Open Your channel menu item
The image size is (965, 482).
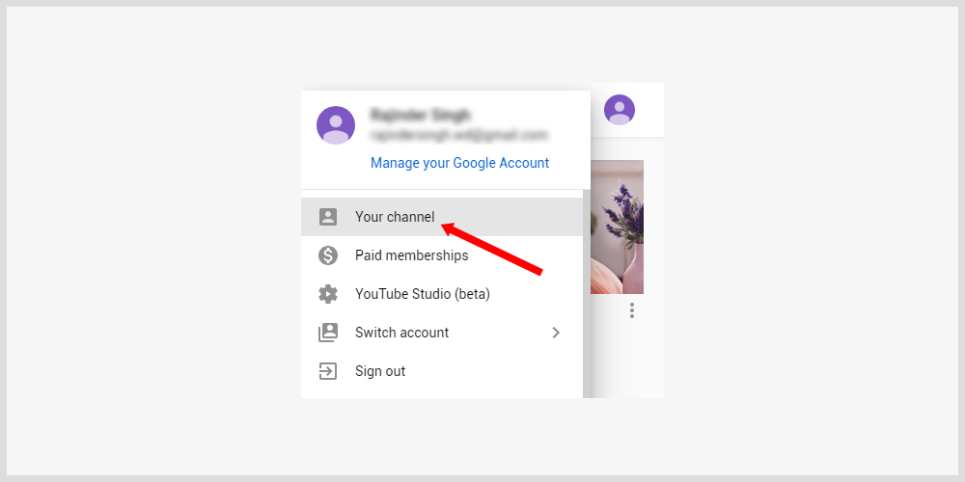click(x=441, y=216)
